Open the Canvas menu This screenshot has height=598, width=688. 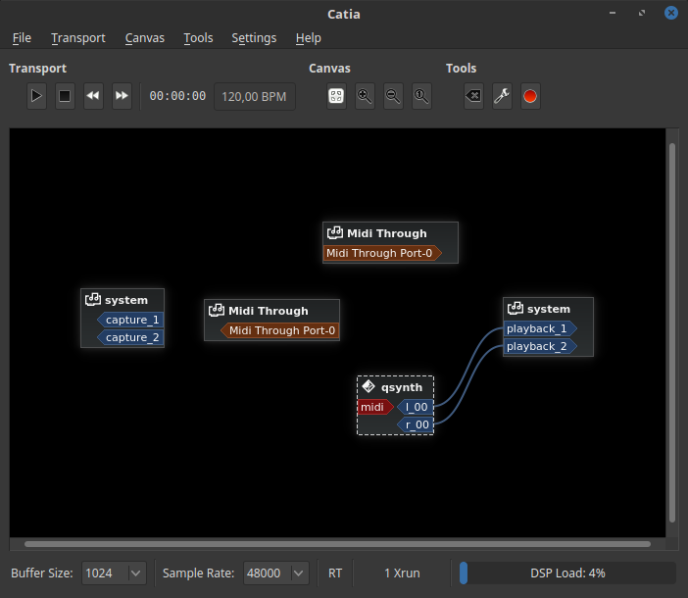point(144,38)
